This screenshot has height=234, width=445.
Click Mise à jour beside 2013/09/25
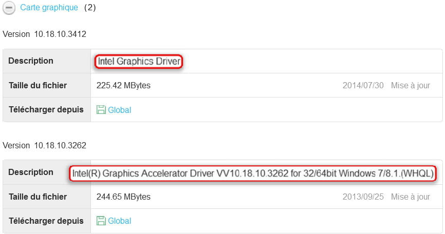[411, 197]
